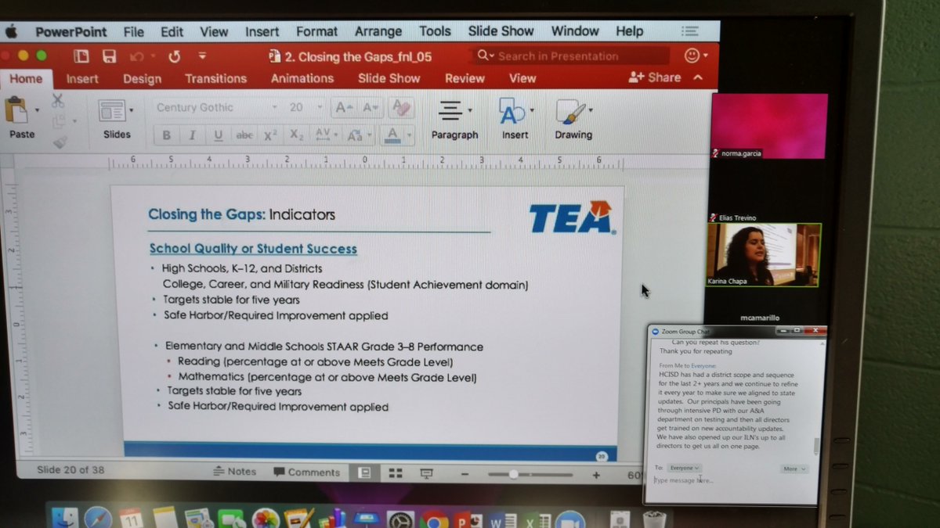This screenshot has height=528, width=940.
Task: Open Safari from the Dock
Action: [x=98, y=519]
